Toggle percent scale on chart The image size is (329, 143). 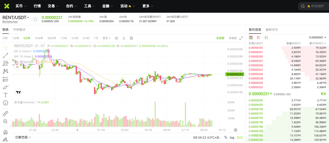pos(226,138)
